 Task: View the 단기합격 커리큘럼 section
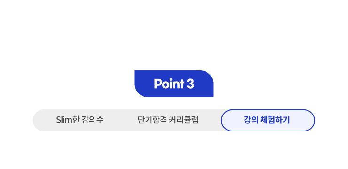pos(168,120)
